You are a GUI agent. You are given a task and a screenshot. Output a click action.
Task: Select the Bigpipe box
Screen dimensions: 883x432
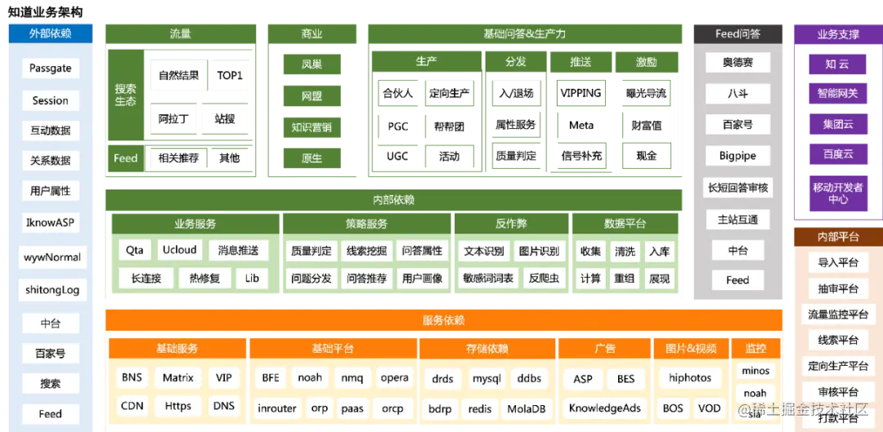point(737,155)
